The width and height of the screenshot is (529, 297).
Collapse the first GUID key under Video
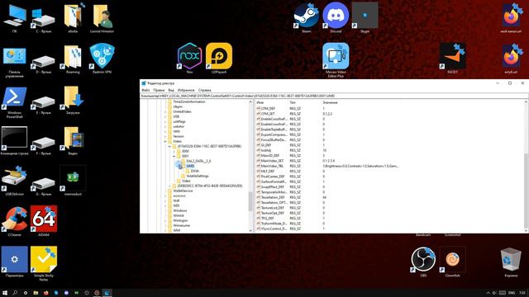click(169, 147)
